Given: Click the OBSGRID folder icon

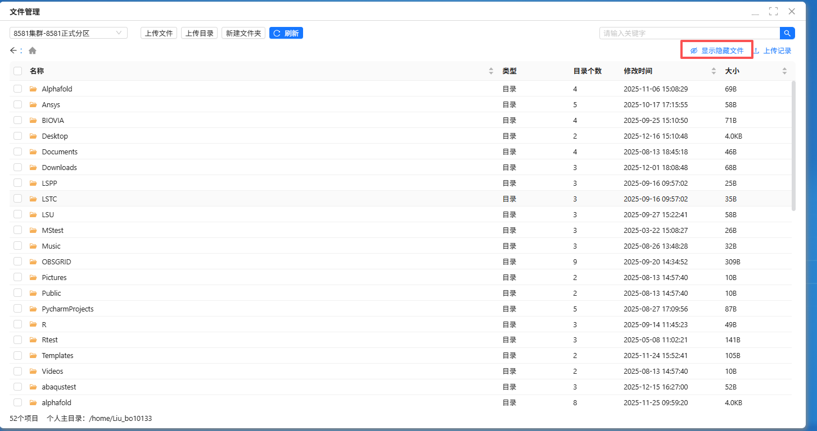Looking at the screenshot, I should click(x=33, y=262).
